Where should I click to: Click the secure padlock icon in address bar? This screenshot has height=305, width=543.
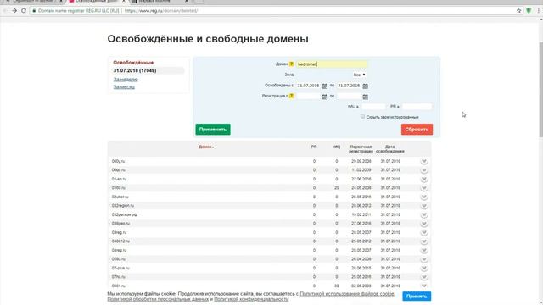(34, 11)
